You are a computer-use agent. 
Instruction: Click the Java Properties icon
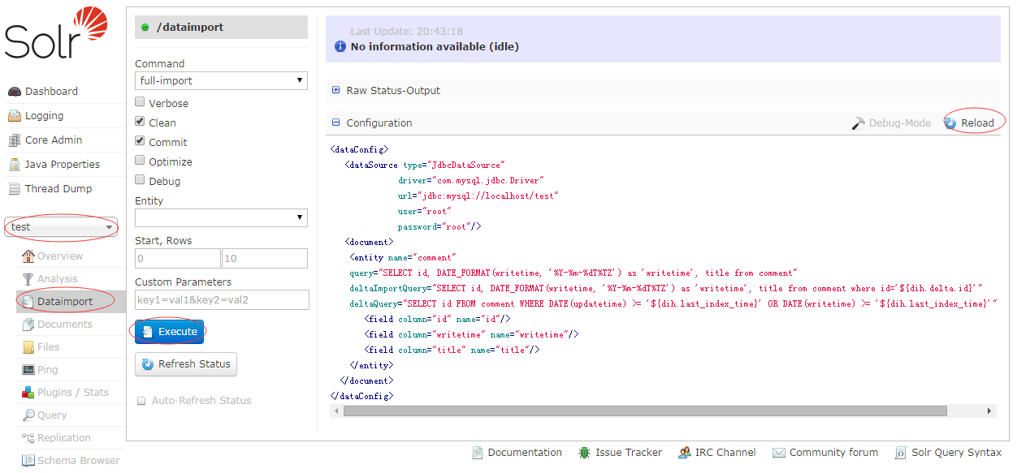tap(15, 165)
